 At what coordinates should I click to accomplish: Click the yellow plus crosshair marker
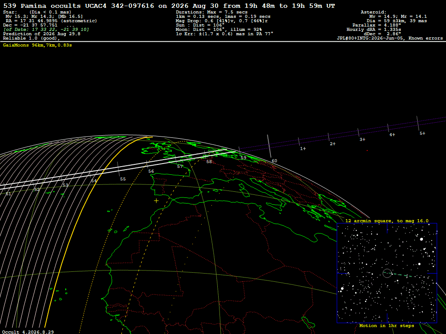(156, 201)
